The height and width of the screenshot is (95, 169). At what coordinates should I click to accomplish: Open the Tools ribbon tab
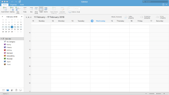[22, 5]
